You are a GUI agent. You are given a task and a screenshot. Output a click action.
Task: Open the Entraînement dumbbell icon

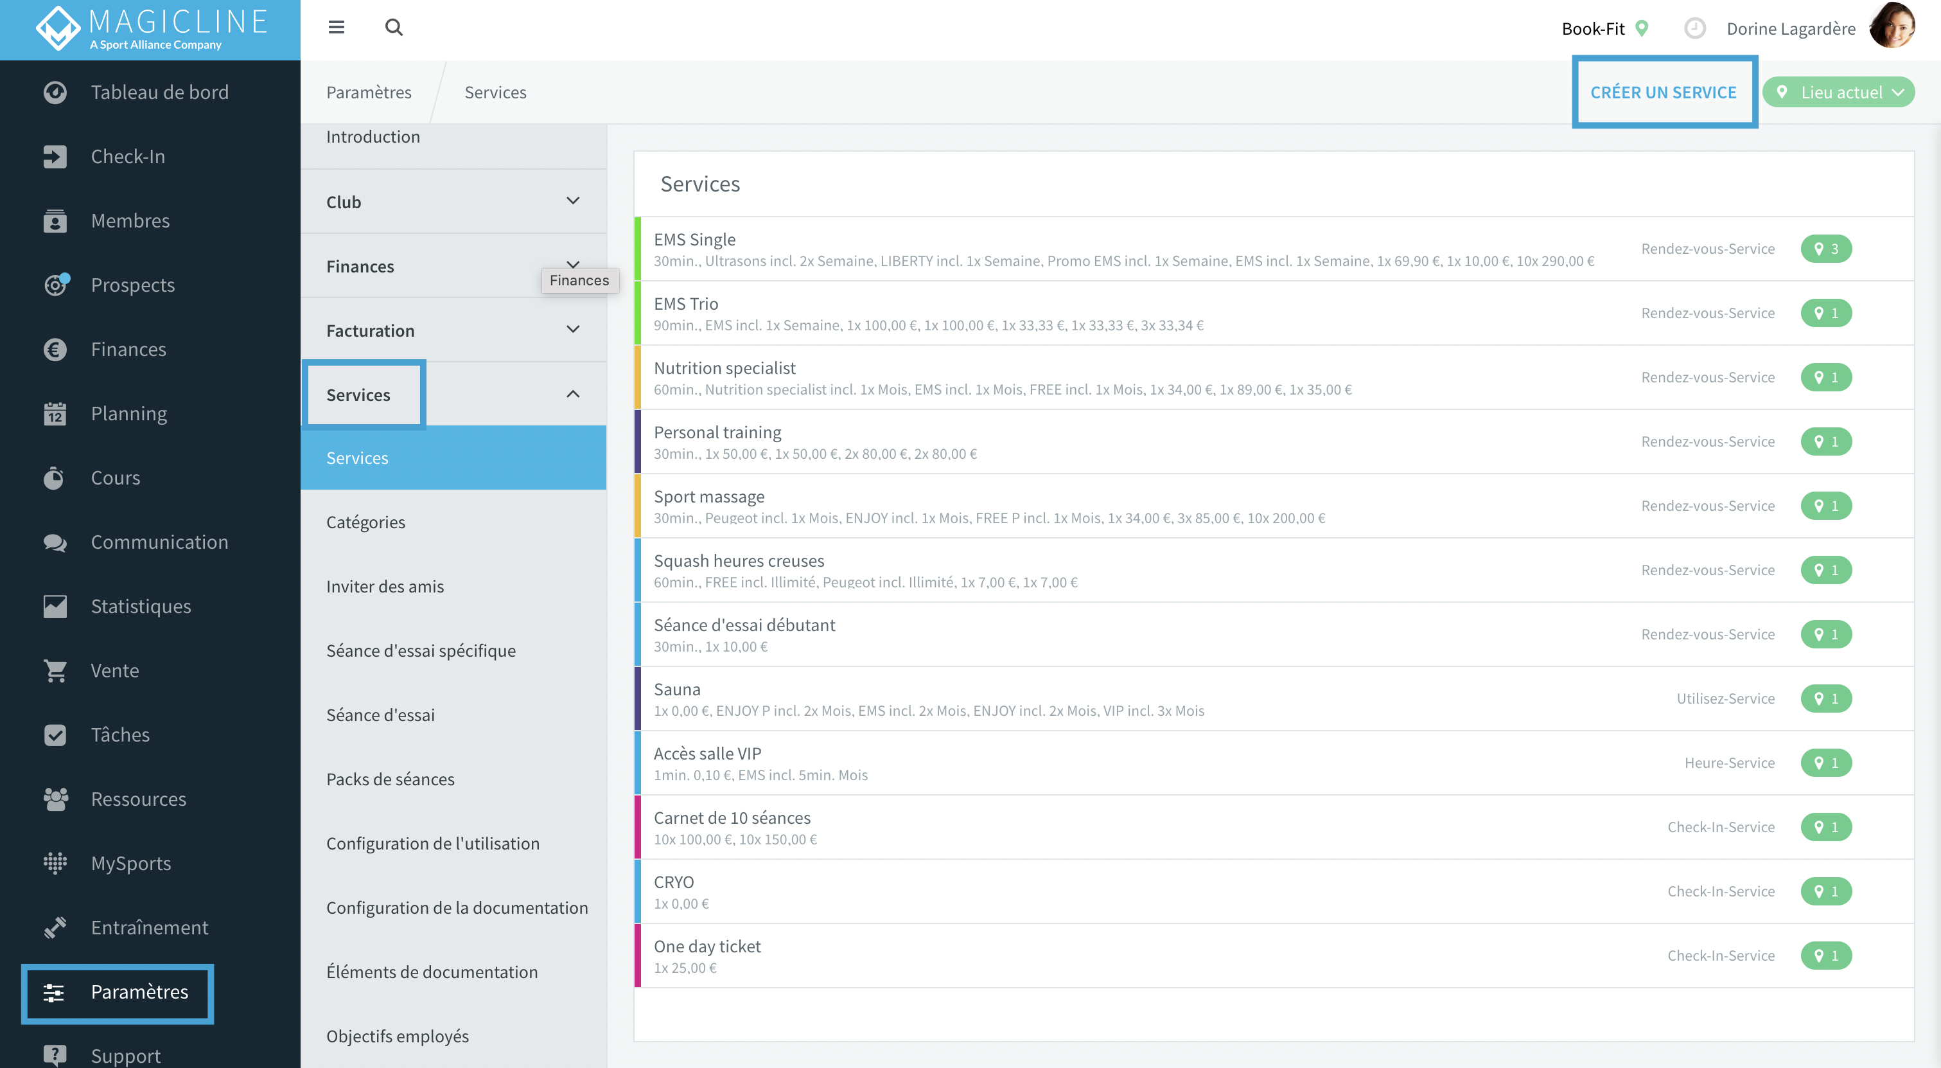click(55, 928)
